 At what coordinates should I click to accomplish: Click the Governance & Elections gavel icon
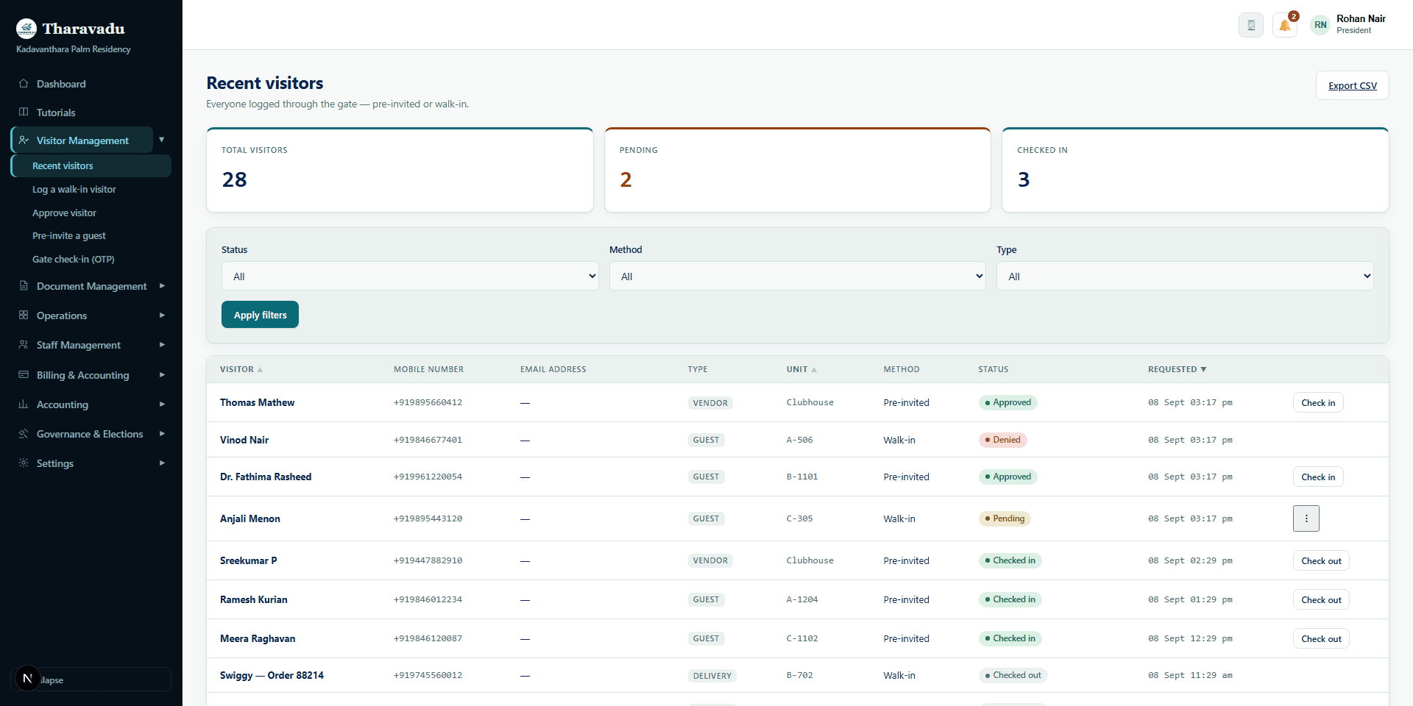(24, 434)
